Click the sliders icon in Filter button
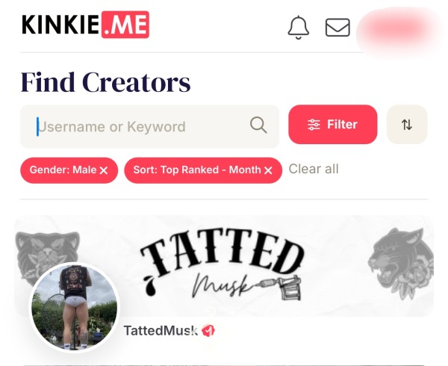The width and height of the screenshot is (448, 366). pos(314,125)
